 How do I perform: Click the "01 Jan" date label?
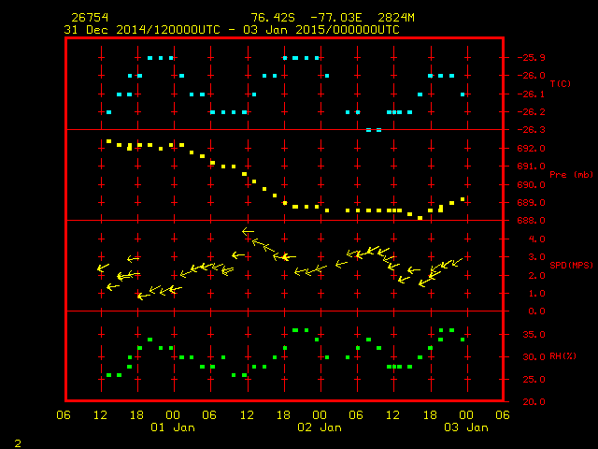(173, 427)
